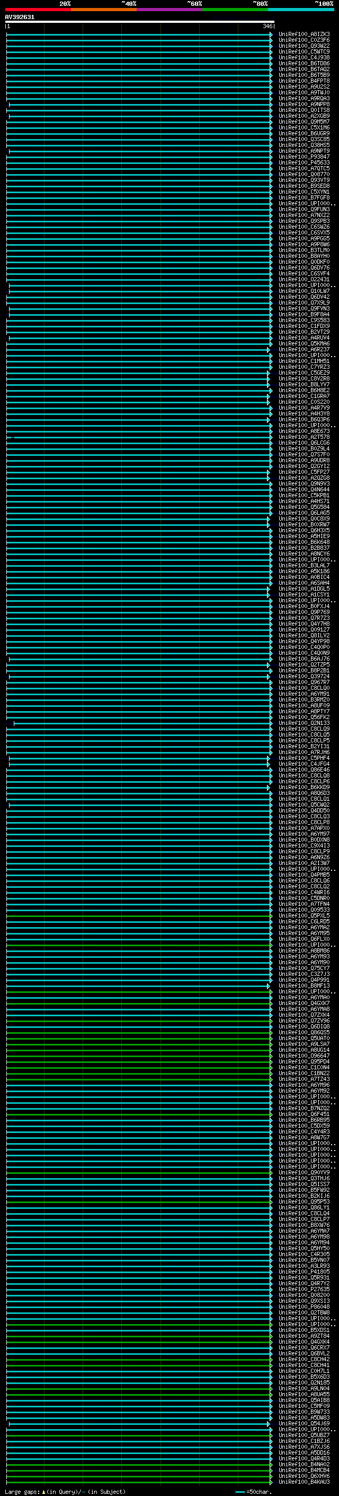This screenshot has width=339, height=1496.
Task: Click hit UniRef100_Q9M5M7
Action: (304, 122)
